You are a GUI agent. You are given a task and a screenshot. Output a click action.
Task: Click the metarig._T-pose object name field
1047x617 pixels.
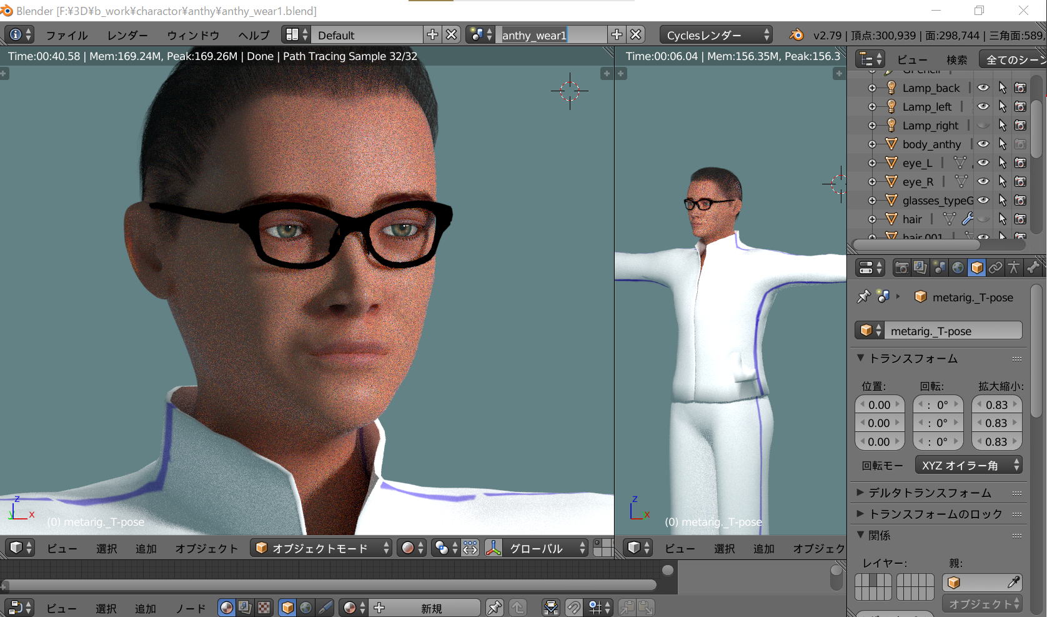952,331
